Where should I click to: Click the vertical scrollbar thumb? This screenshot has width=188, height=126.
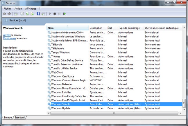pos(184,103)
